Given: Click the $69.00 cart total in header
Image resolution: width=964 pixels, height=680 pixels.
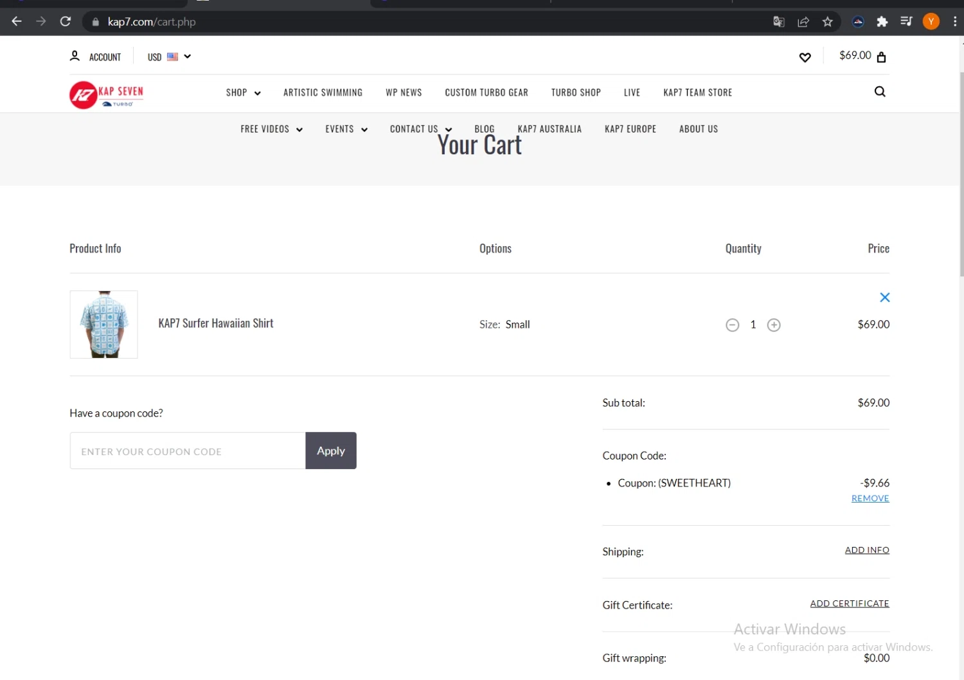Looking at the screenshot, I should (855, 55).
